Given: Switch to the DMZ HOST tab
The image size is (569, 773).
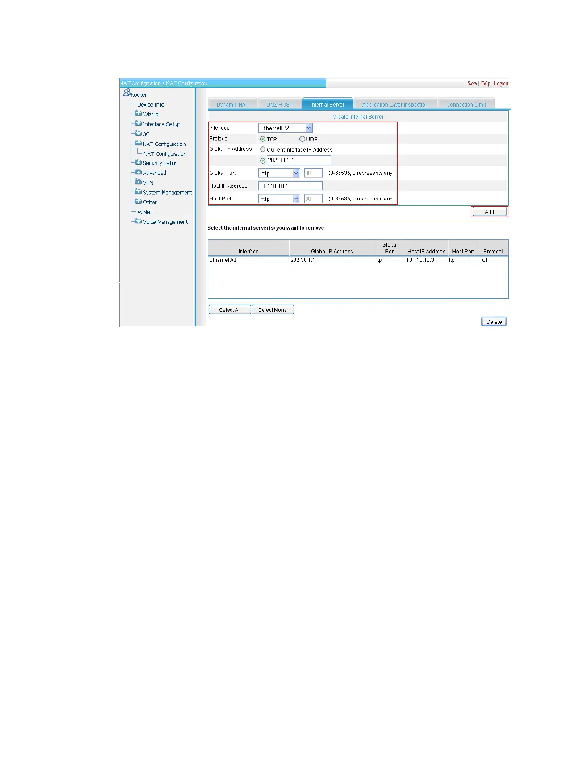Looking at the screenshot, I should tap(279, 104).
